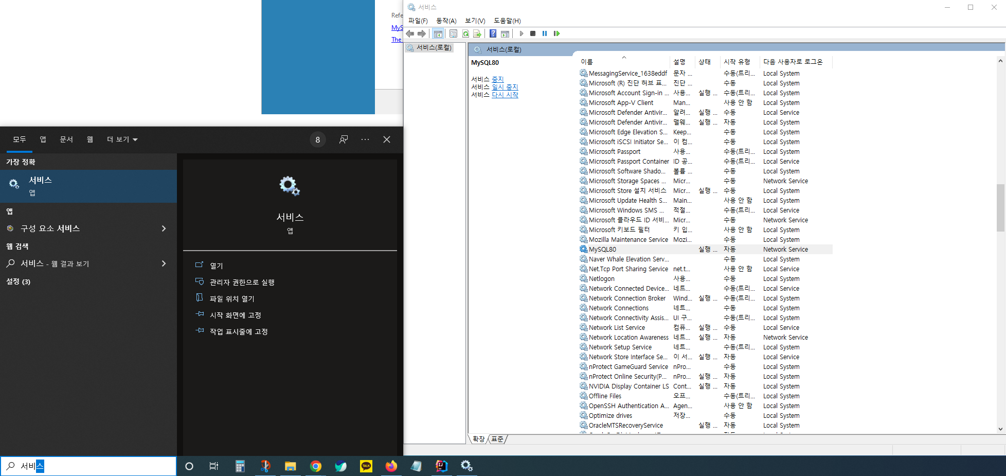Click the Restart Service icon
The image size is (1006, 476).
click(556, 33)
